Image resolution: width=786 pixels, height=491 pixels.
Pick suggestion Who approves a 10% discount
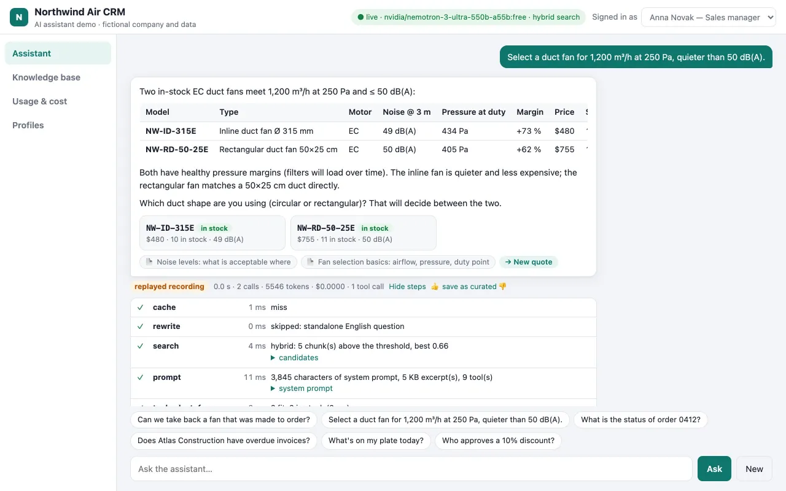point(498,441)
